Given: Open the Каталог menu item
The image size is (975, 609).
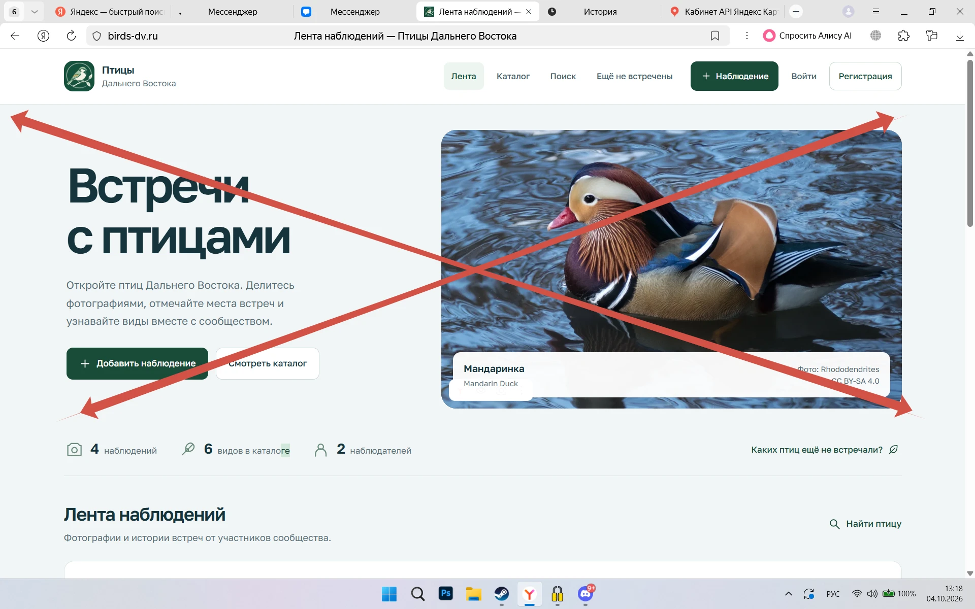Looking at the screenshot, I should coord(513,76).
